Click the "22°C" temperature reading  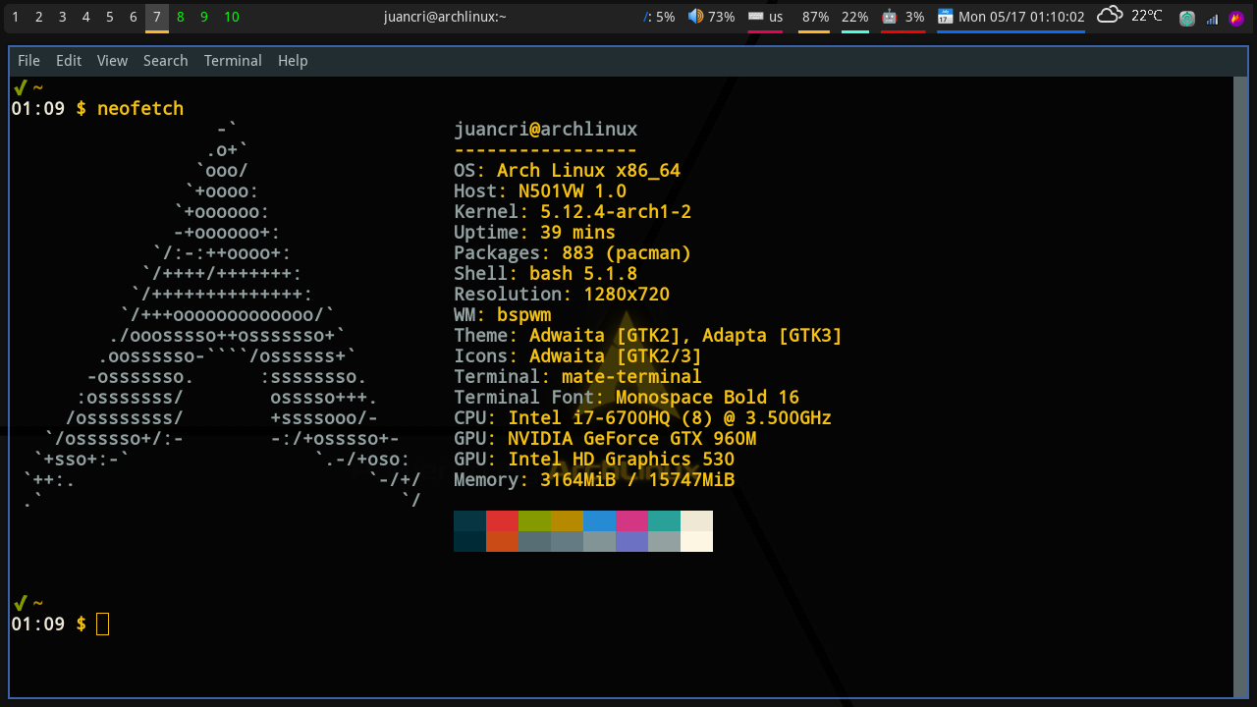(x=1146, y=16)
